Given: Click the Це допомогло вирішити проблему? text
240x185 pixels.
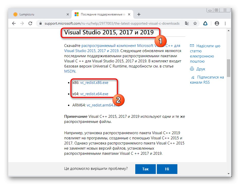Looking at the screenshot, I should click(x=96, y=169).
